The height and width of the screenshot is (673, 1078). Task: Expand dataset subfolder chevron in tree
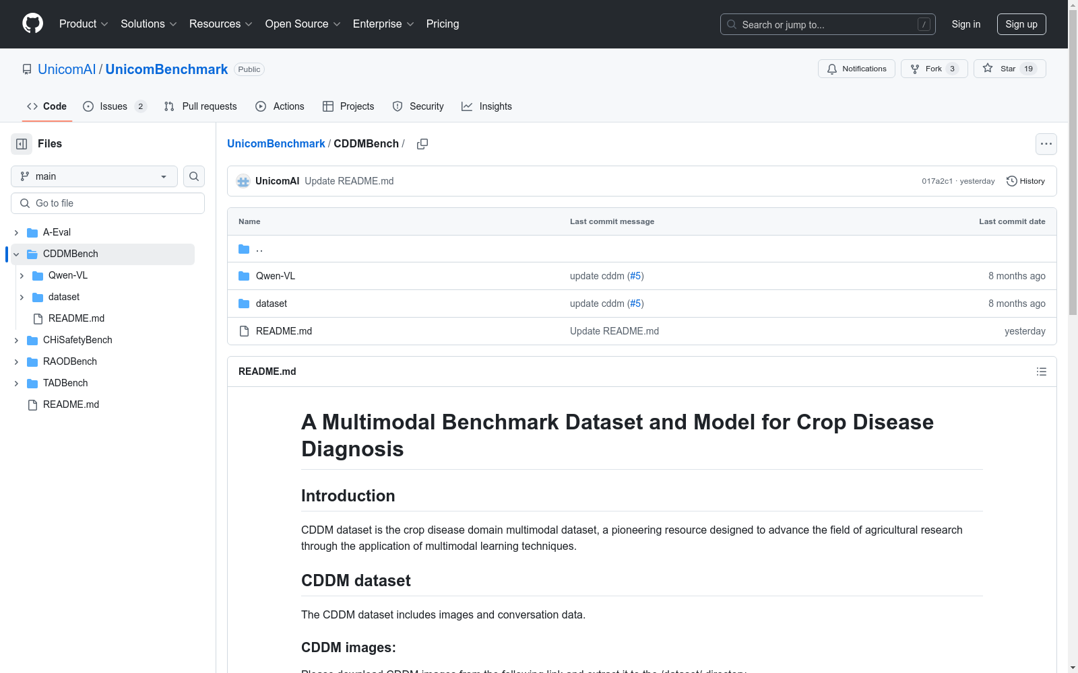click(22, 297)
